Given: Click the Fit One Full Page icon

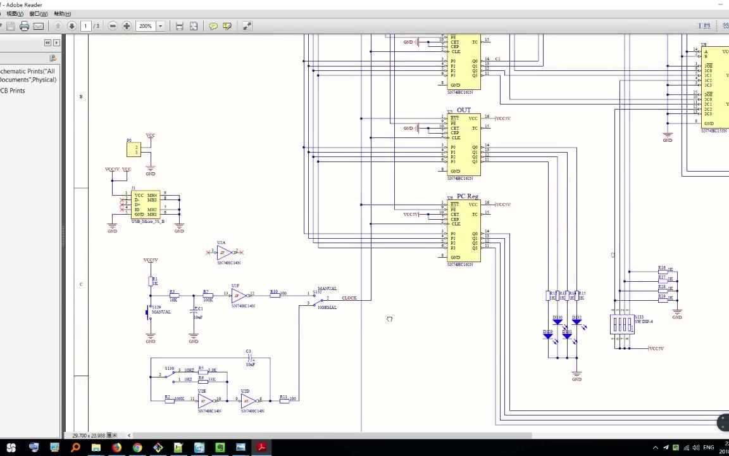Looking at the screenshot, I should click(194, 26).
